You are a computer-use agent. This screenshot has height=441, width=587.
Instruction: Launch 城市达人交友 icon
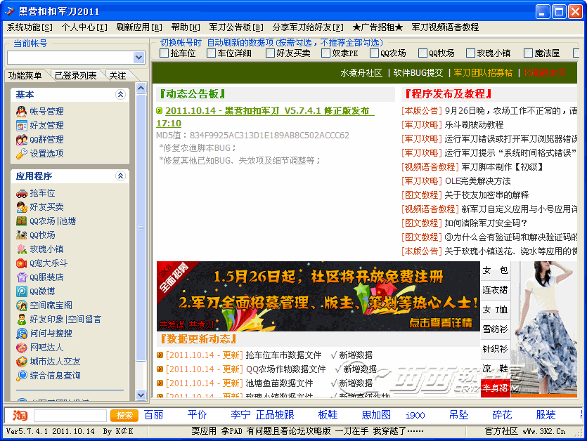(x=21, y=362)
